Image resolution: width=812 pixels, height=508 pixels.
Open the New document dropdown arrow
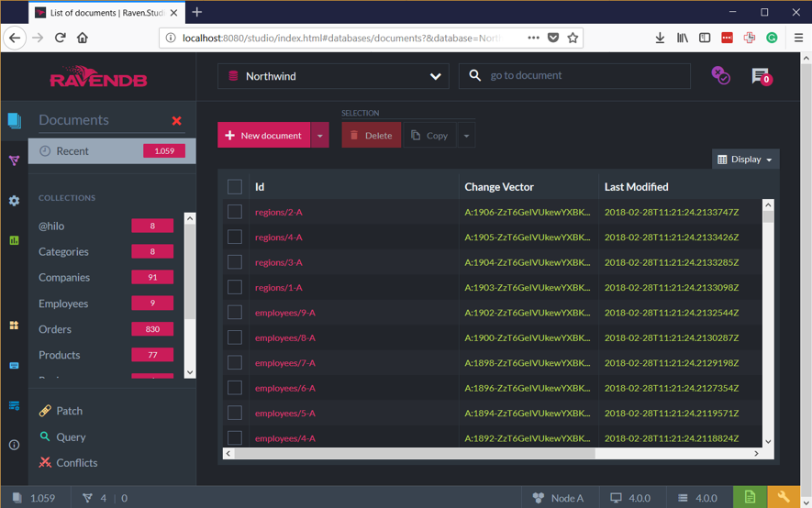click(320, 136)
